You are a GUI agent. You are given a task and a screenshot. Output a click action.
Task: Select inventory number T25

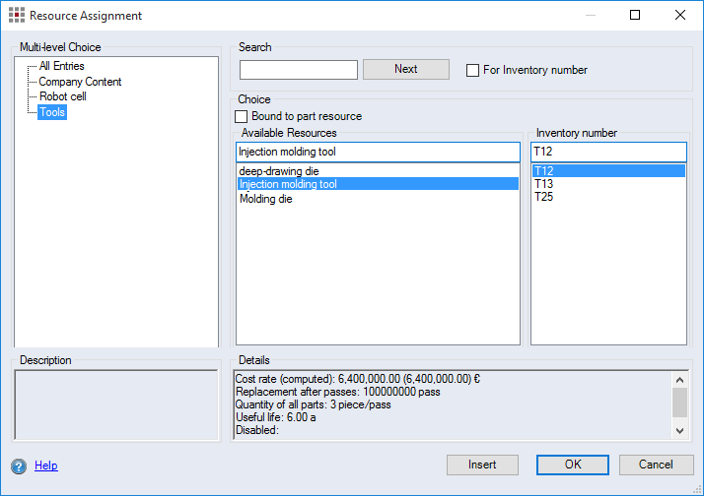pyautogui.click(x=608, y=197)
